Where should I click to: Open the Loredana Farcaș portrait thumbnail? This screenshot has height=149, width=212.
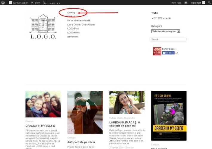127,103
